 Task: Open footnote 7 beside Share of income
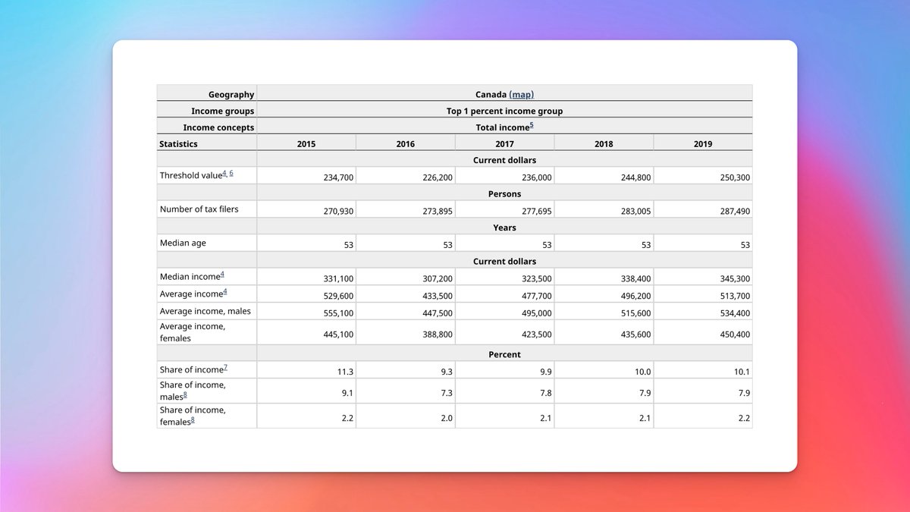[226, 368]
